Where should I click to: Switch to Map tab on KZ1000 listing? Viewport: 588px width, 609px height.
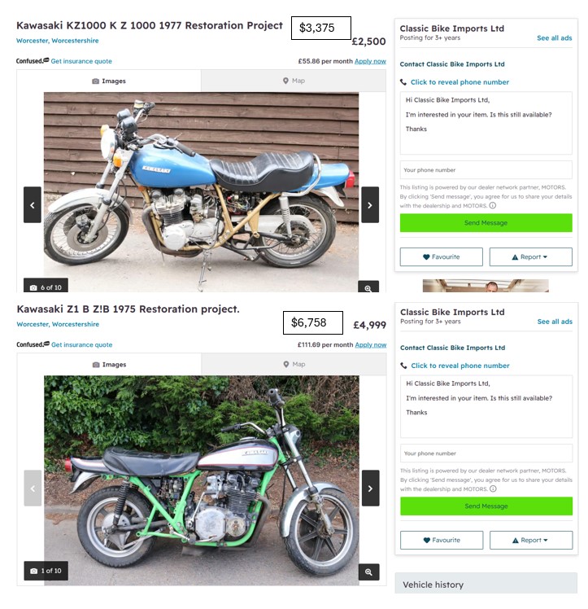294,81
